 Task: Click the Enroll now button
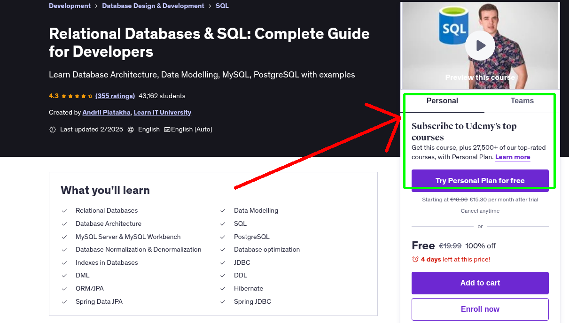pyautogui.click(x=480, y=309)
